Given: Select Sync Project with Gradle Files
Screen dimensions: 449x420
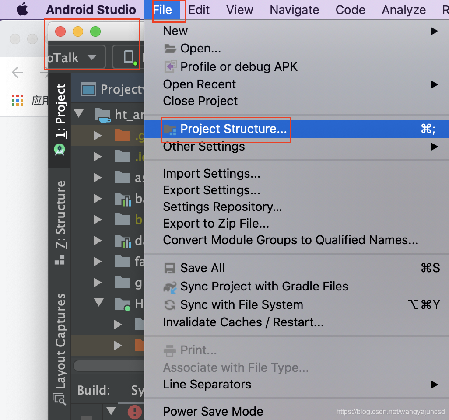Looking at the screenshot, I should (x=297, y=286).
